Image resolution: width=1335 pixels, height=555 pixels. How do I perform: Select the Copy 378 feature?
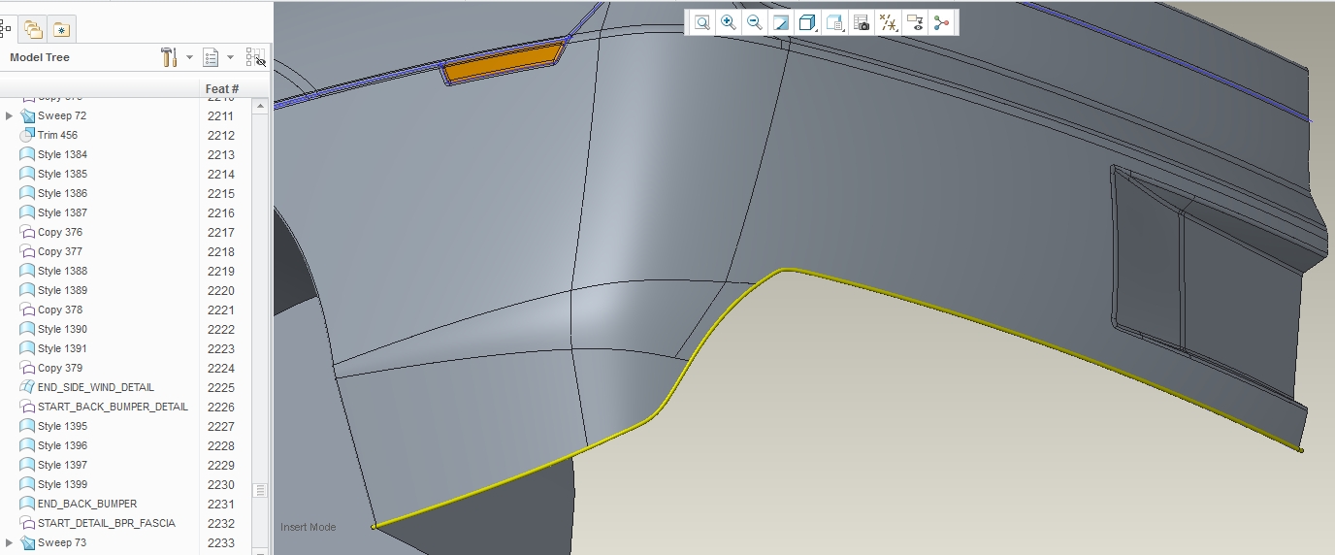pyautogui.click(x=60, y=310)
